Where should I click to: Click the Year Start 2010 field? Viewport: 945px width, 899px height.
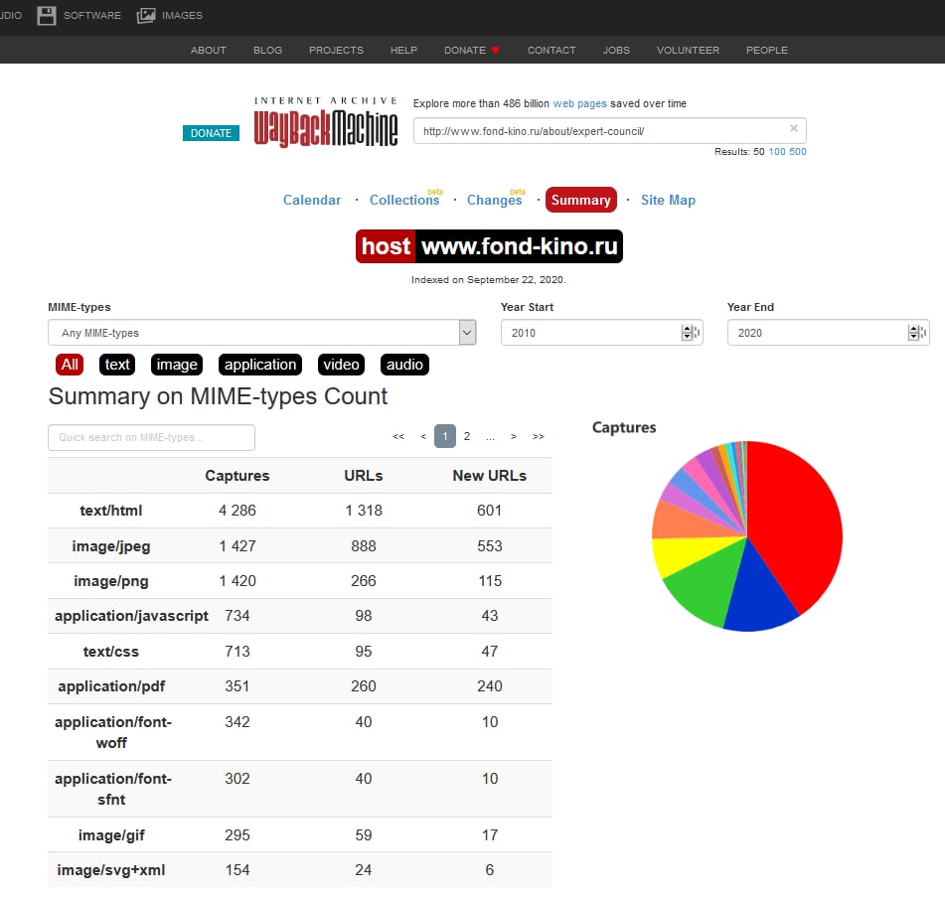coord(601,333)
